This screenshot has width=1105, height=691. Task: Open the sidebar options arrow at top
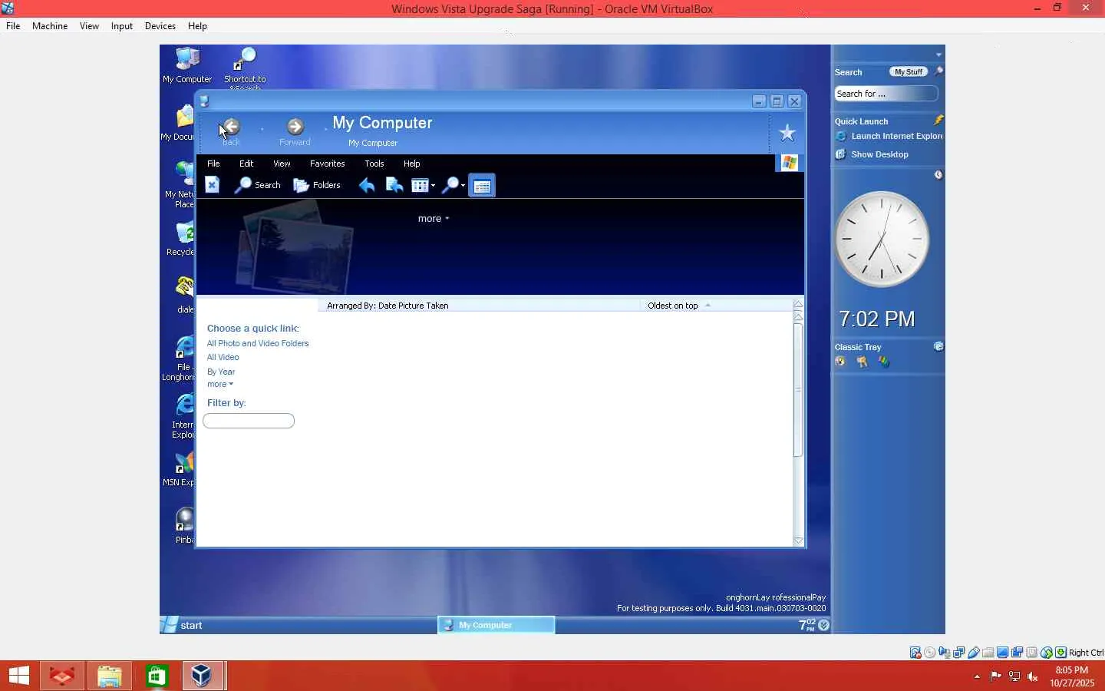938,55
